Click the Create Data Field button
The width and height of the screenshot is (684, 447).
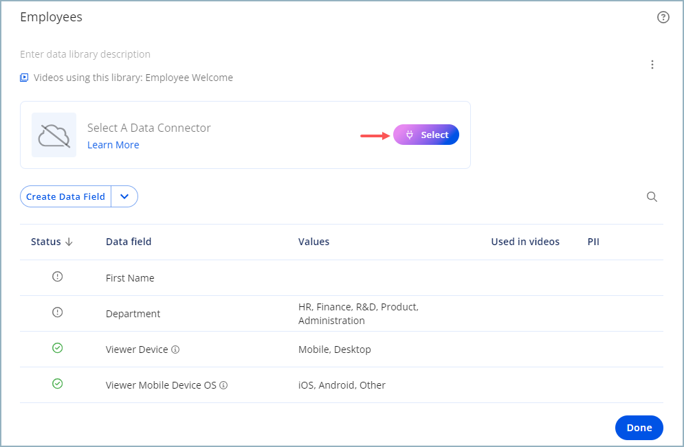pyautogui.click(x=65, y=196)
